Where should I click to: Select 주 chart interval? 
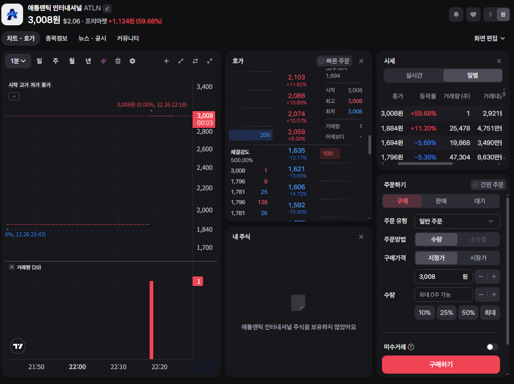[56, 61]
